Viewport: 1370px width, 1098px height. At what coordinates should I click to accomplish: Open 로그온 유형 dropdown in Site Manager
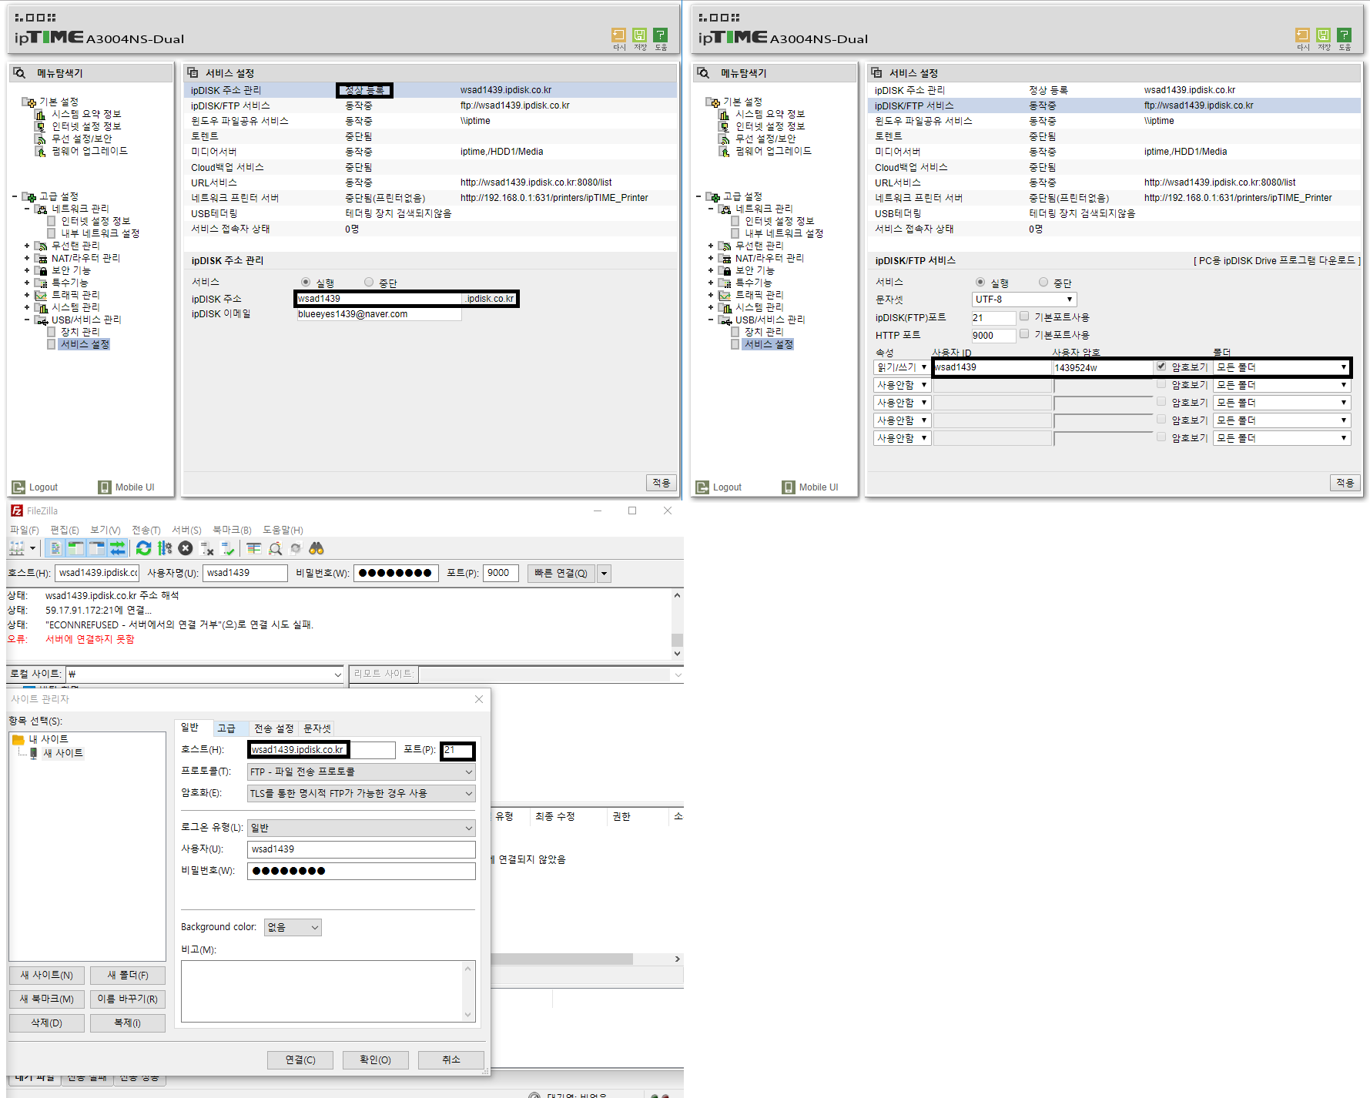click(x=361, y=828)
